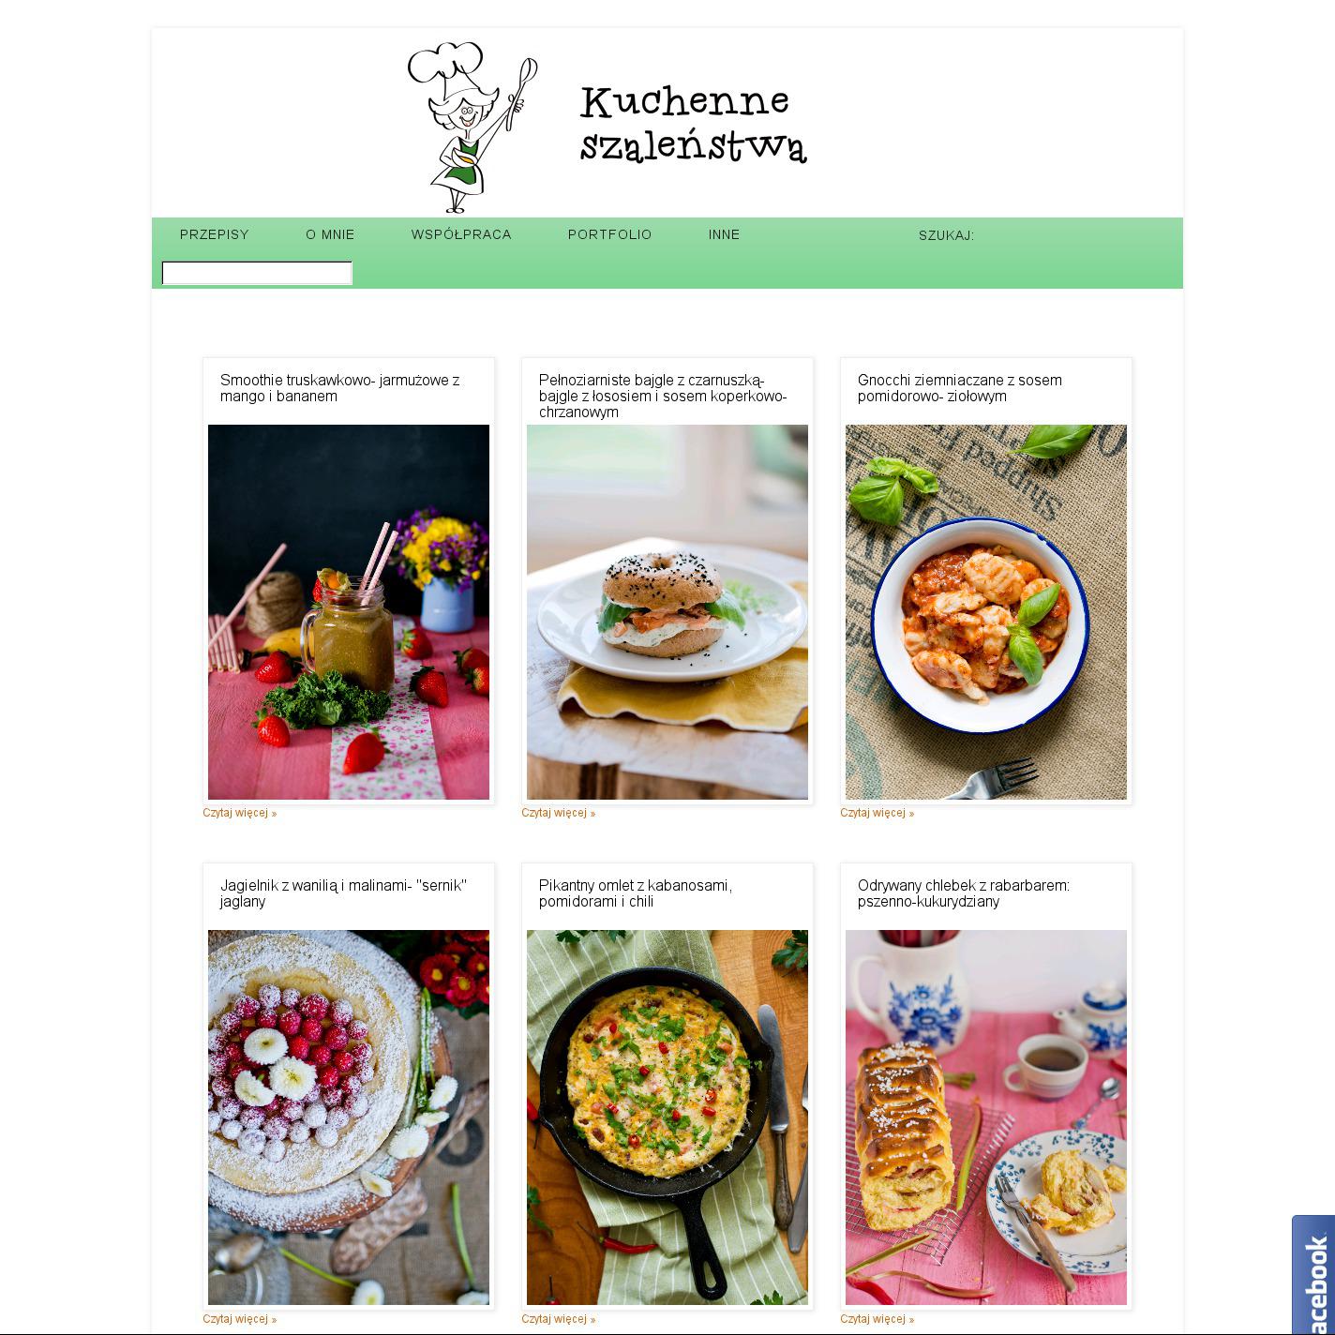The image size is (1335, 1335).
Task: Expand the INNE menu
Action: pyautogui.click(x=724, y=234)
